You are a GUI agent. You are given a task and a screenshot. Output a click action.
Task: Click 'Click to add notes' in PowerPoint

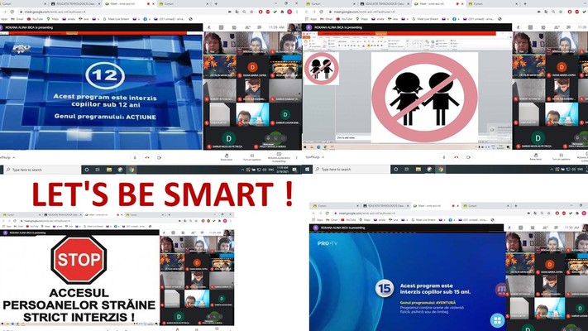click(346, 137)
